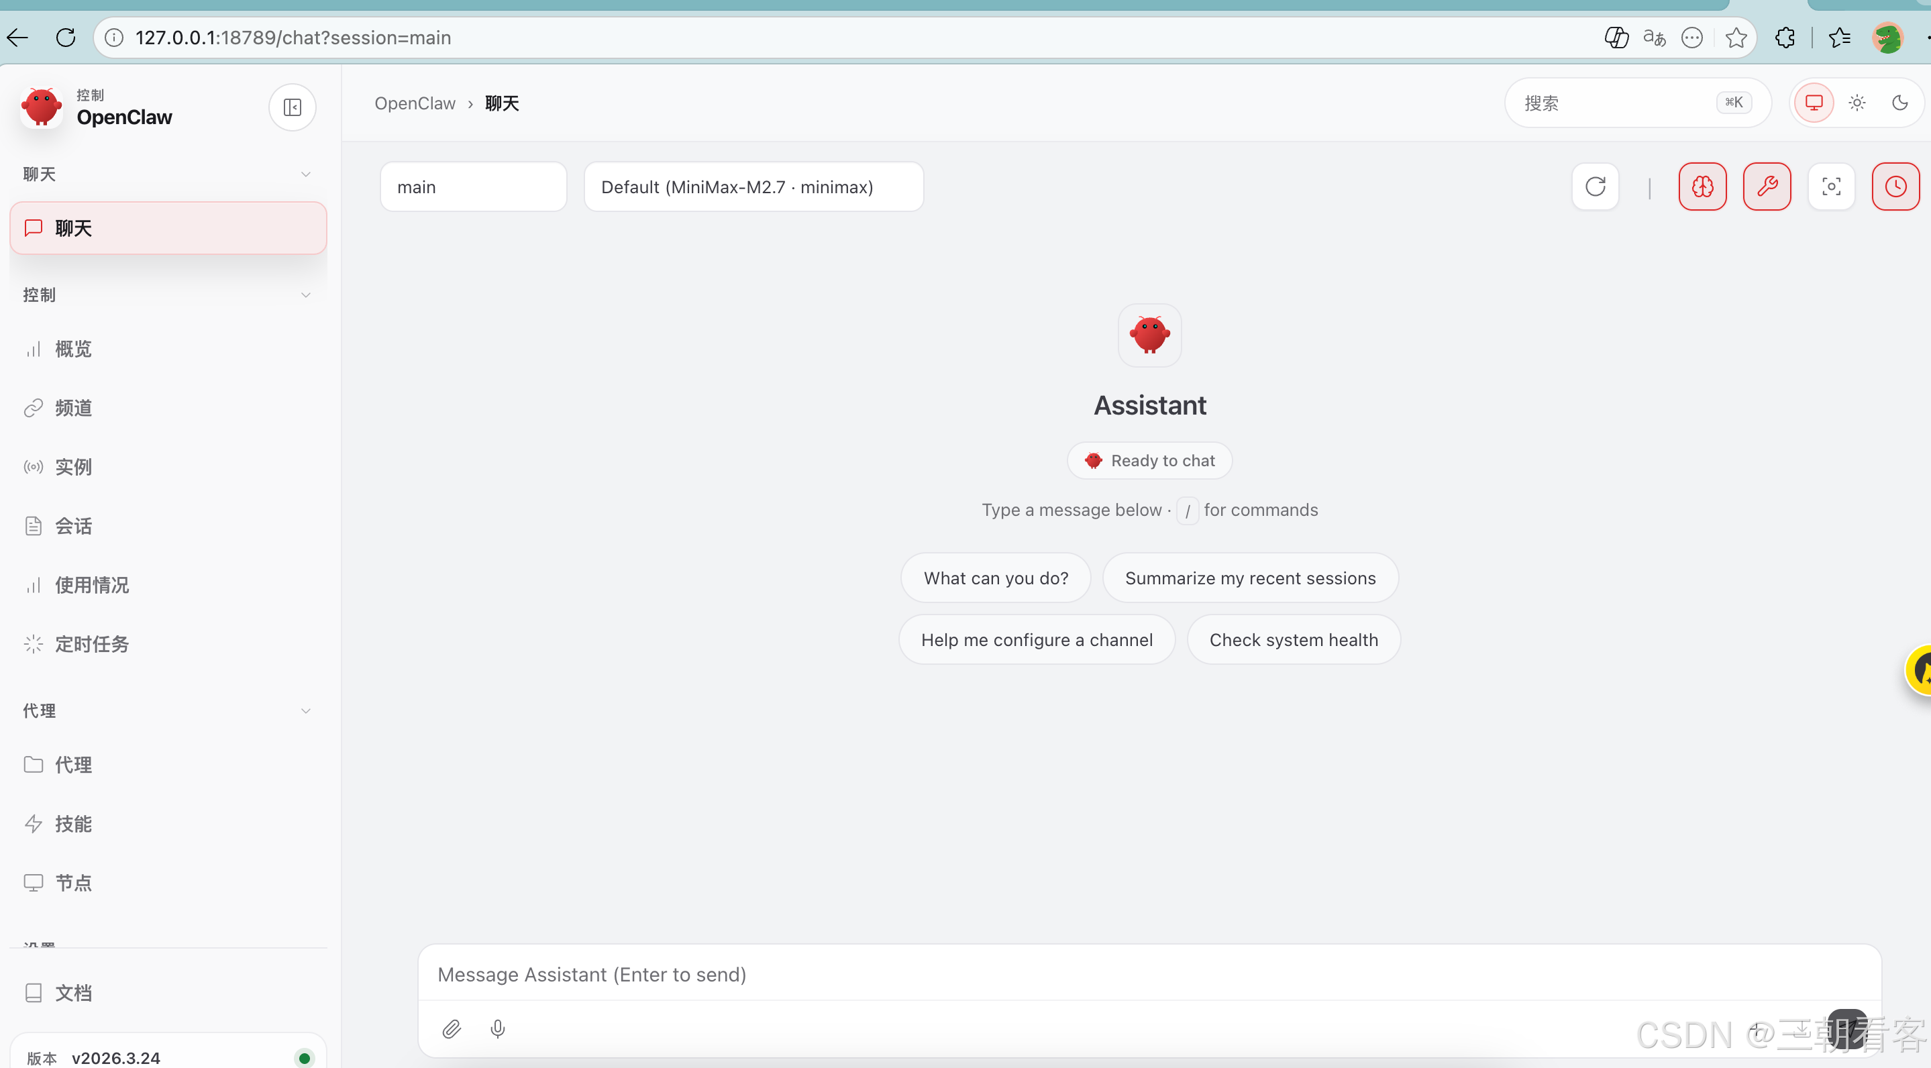Click the "Check system health" suggestion
Viewport: 1931px width, 1068px height.
tap(1293, 639)
